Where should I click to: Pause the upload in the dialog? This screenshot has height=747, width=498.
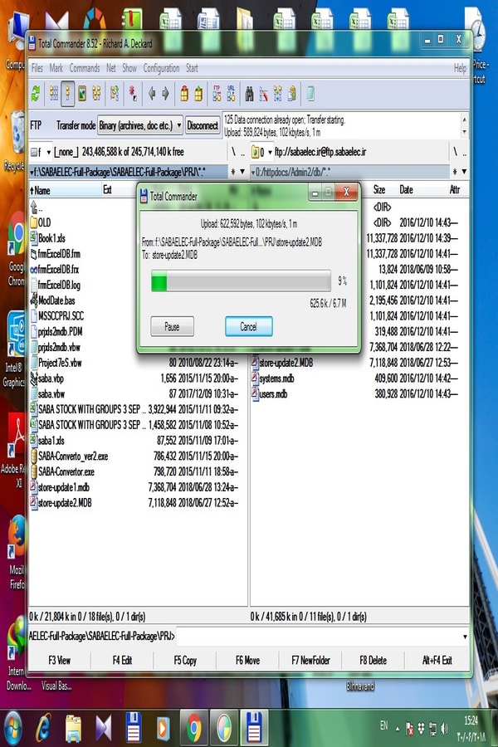[x=172, y=327]
